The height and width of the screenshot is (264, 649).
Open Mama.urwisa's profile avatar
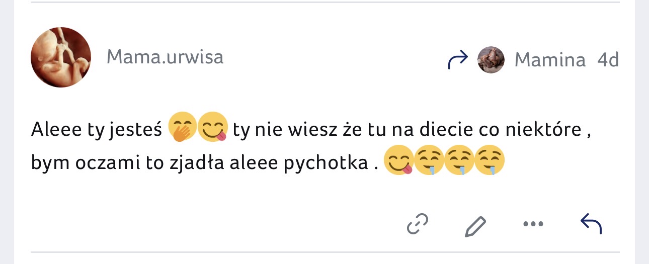[61, 57]
